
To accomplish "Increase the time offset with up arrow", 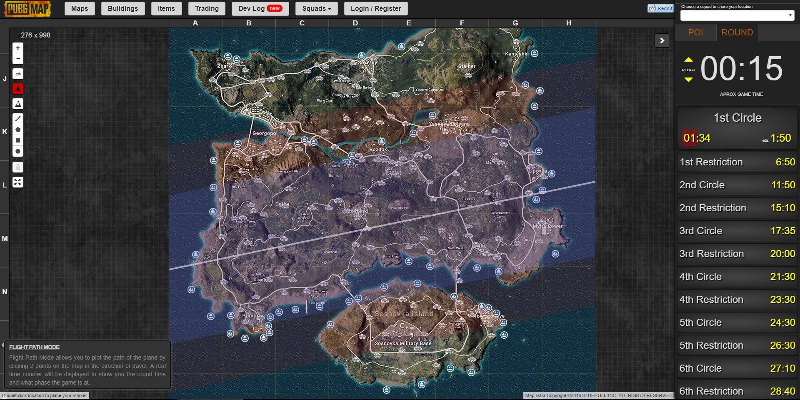I will 688,60.
